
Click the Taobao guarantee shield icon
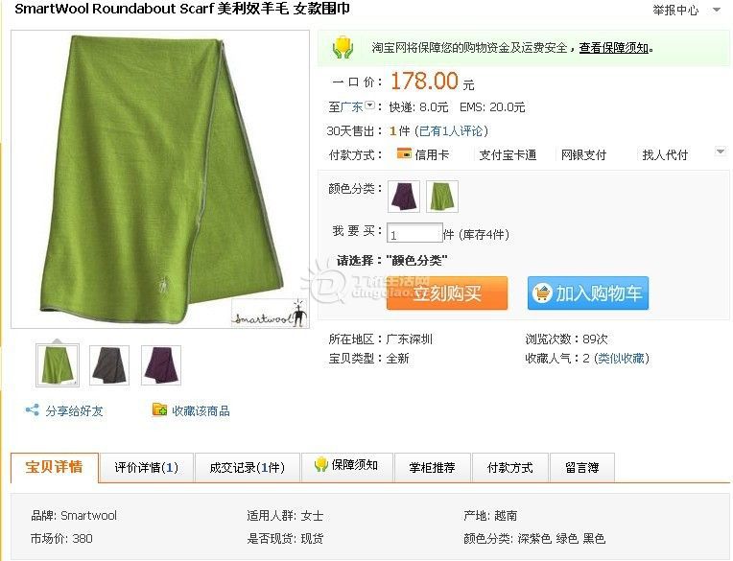point(343,48)
